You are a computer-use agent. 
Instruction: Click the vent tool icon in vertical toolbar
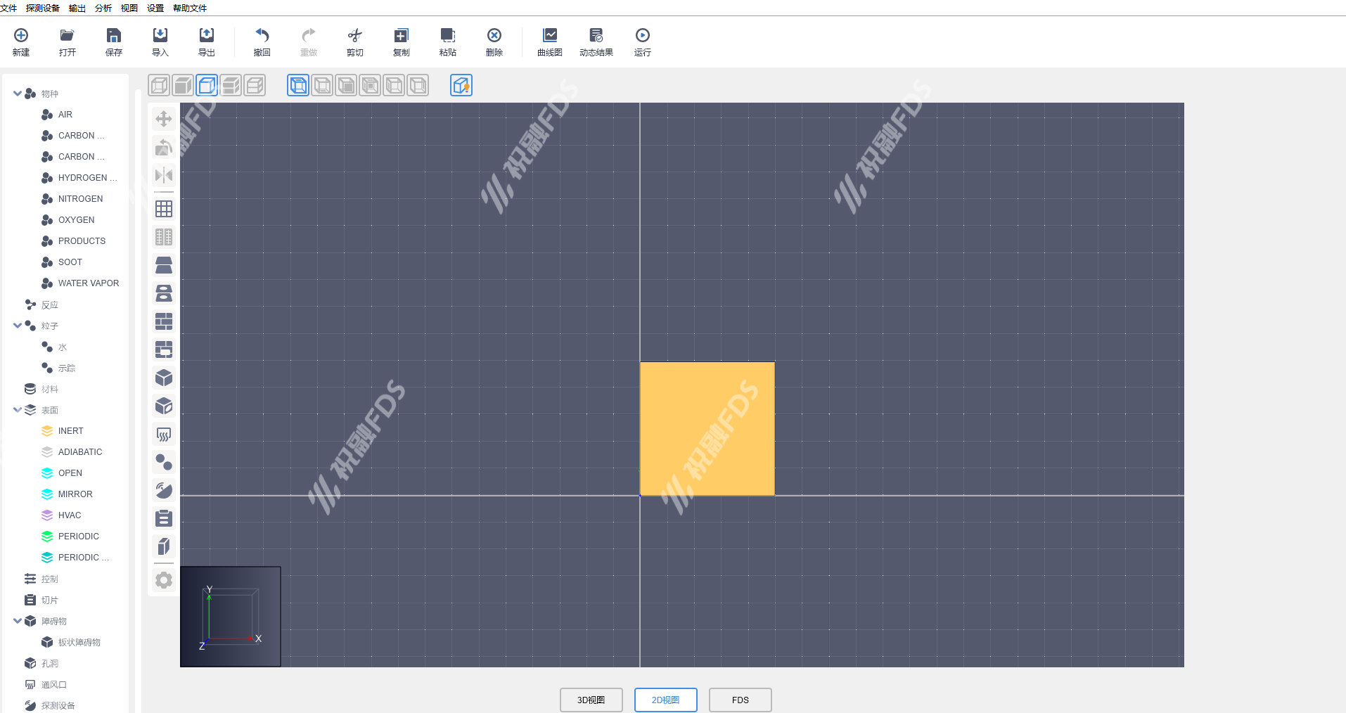coord(164,435)
